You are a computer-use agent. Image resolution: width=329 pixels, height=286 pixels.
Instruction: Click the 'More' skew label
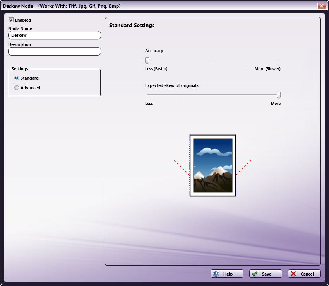click(x=276, y=104)
